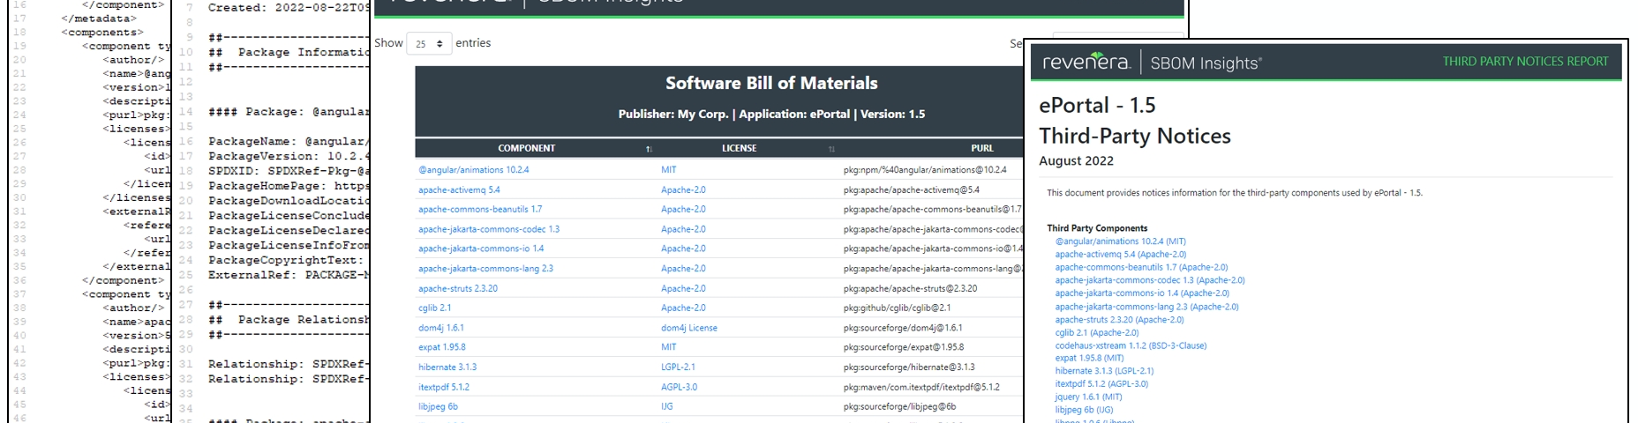Click PURL text pkg:apache/apache-struts@2.3.20

click(x=911, y=288)
